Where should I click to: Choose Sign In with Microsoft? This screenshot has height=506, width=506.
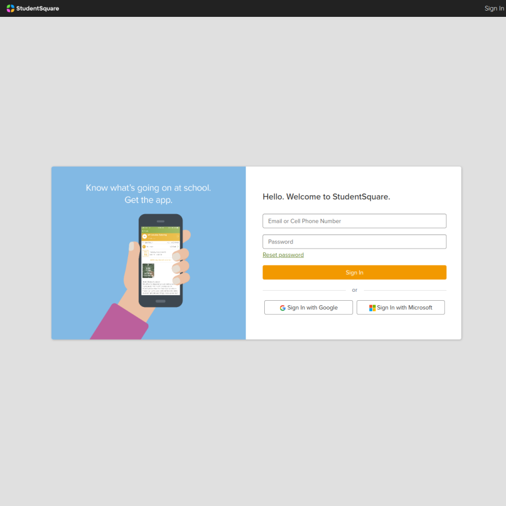tap(400, 308)
